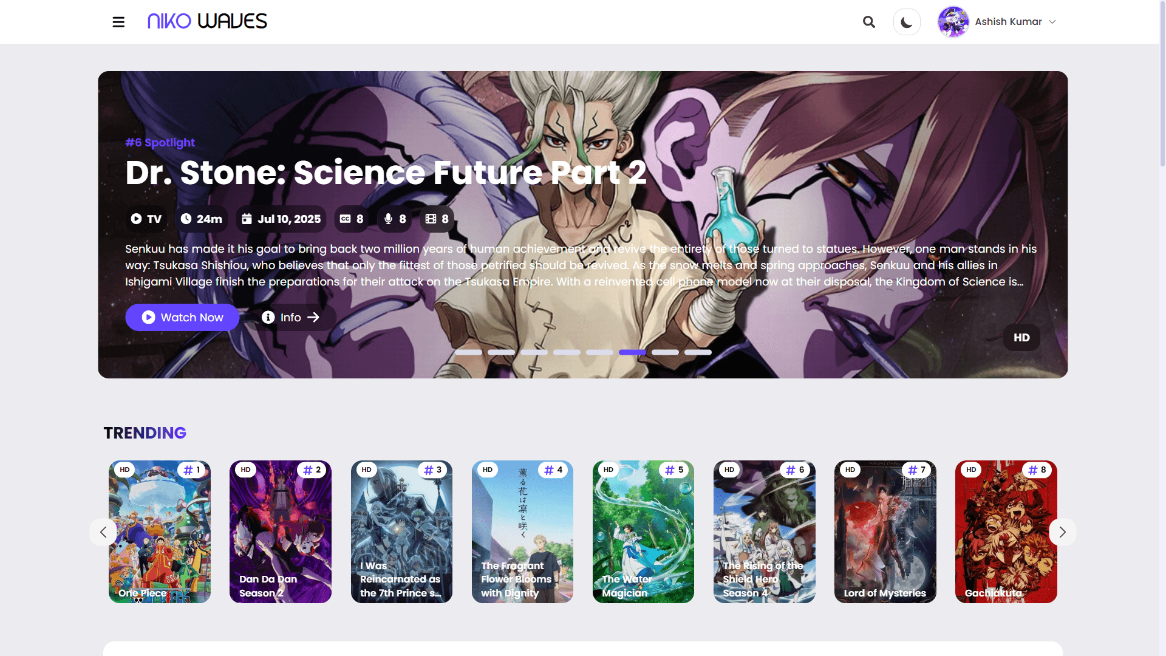
Task: Click the subtitle CC count badge
Action: coord(352,219)
